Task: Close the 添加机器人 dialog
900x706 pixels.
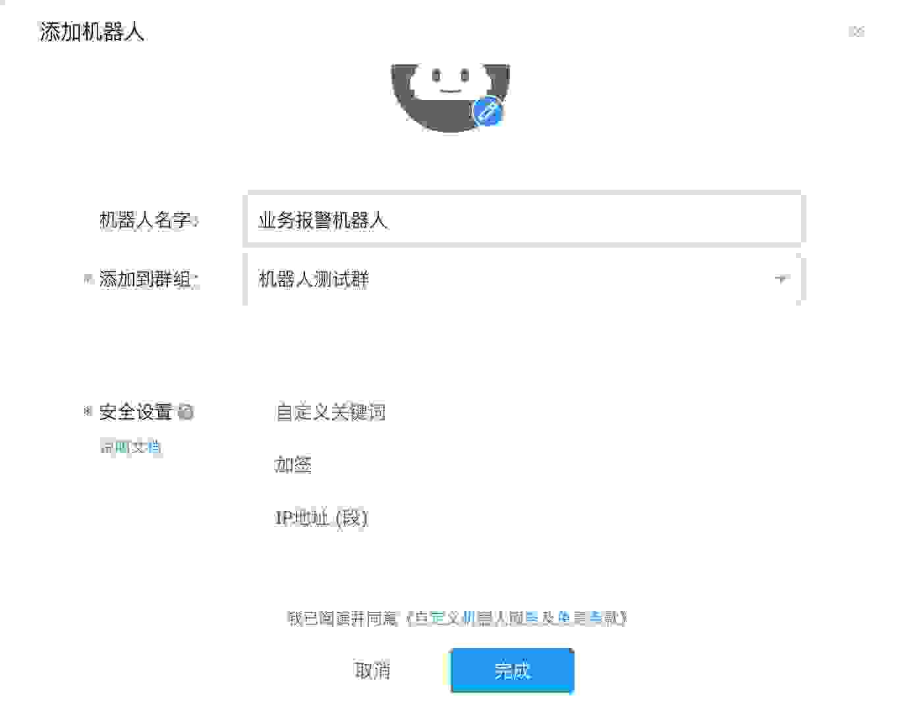Action: (857, 32)
